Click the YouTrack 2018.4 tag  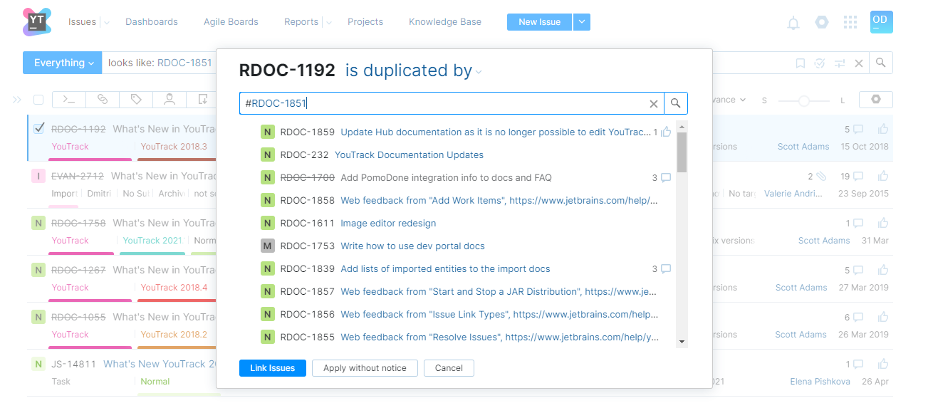(174, 288)
